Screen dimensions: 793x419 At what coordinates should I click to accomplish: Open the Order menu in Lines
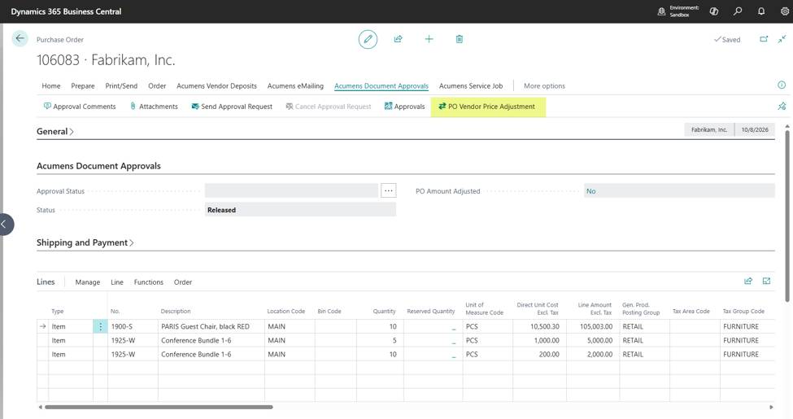click(x=182, y=282)
